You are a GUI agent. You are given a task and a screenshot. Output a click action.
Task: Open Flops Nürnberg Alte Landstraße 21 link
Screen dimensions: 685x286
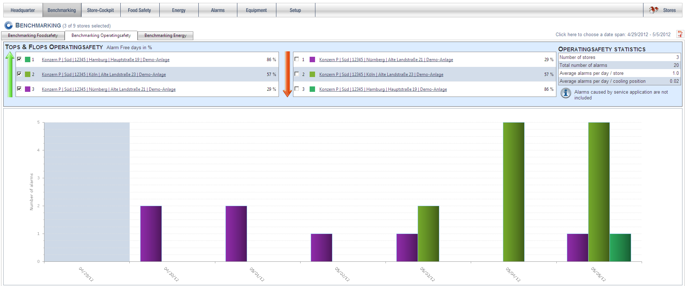point(386,60)
